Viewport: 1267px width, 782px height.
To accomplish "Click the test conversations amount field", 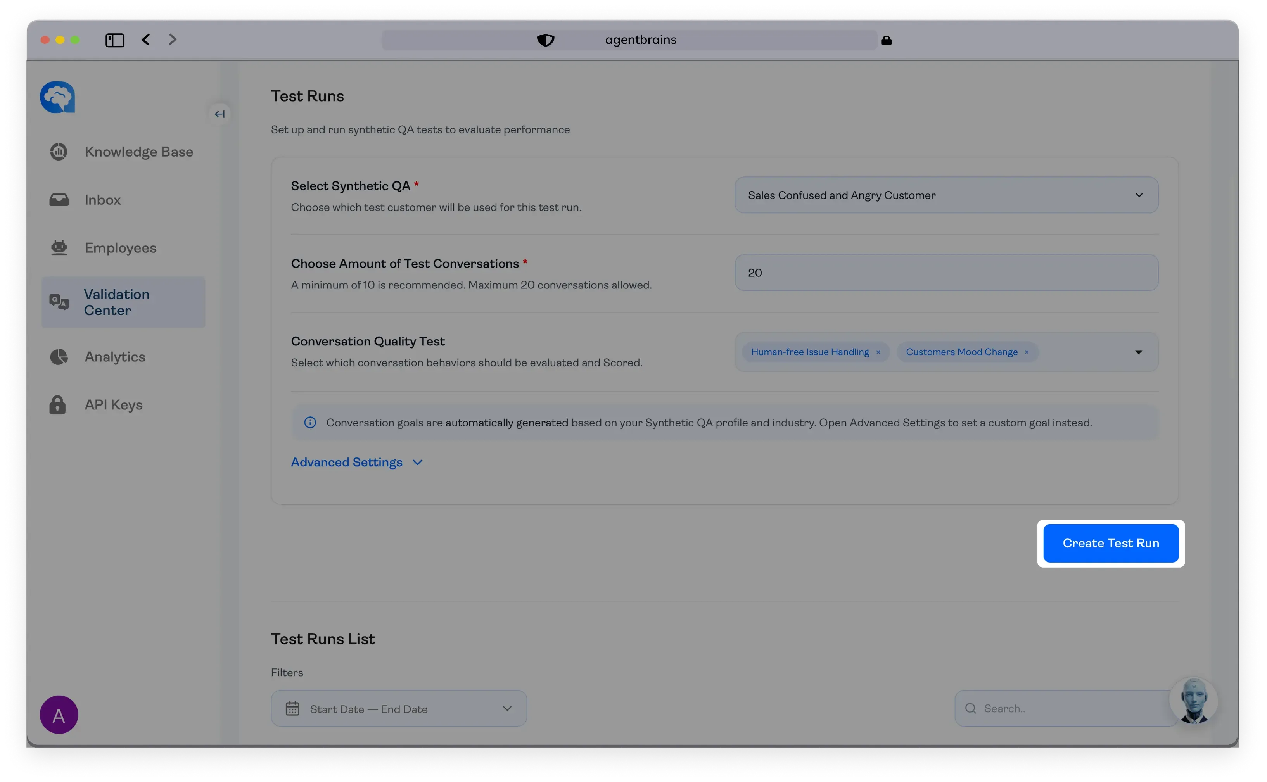I will (946, 273).
